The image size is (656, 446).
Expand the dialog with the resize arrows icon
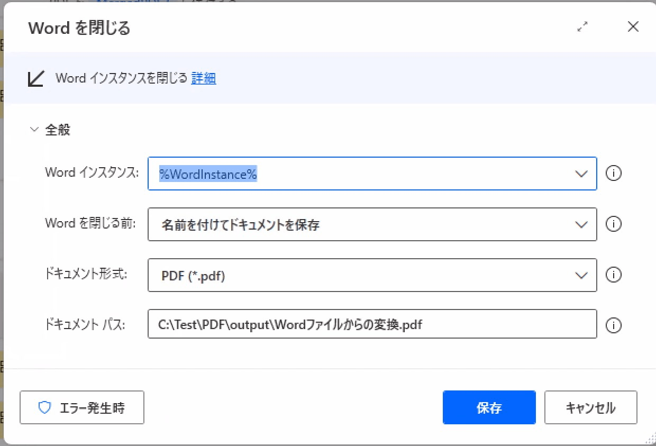click(582, 27)
